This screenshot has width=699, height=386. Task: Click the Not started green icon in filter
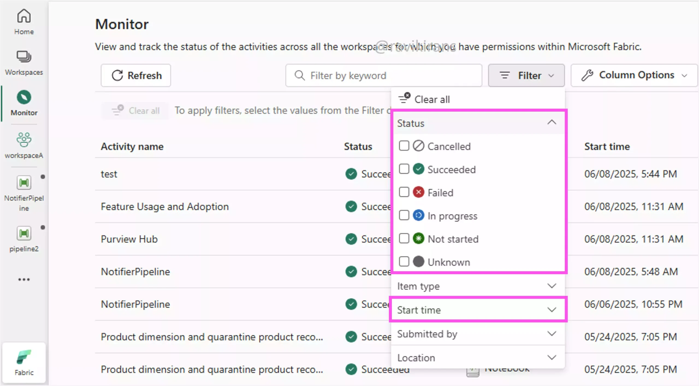click(x=418, y=239)
